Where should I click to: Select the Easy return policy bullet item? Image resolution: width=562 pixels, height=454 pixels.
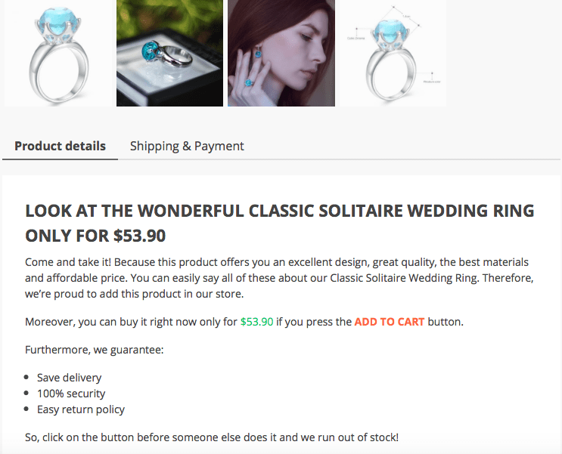[81, 409]
